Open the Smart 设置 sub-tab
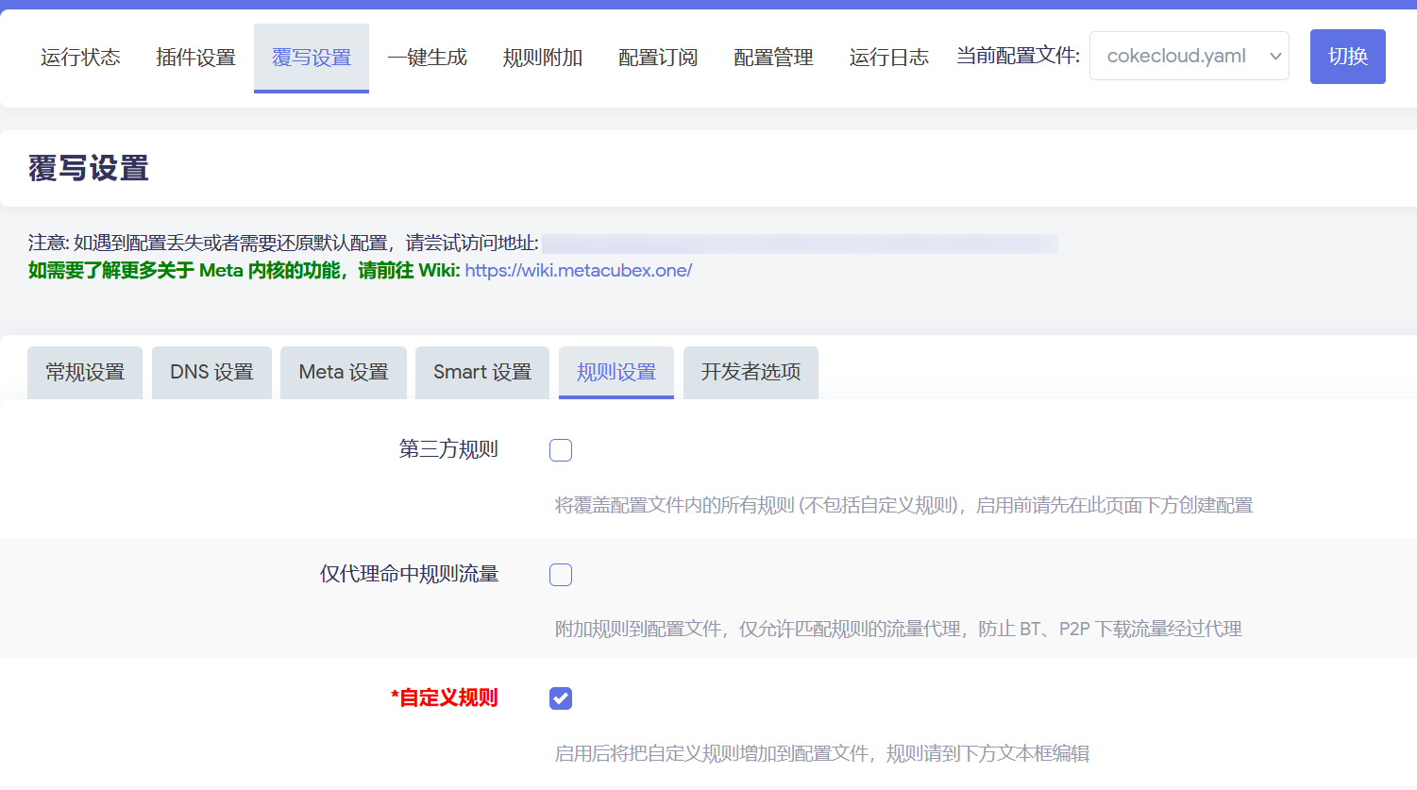 (x=482, y=372)
